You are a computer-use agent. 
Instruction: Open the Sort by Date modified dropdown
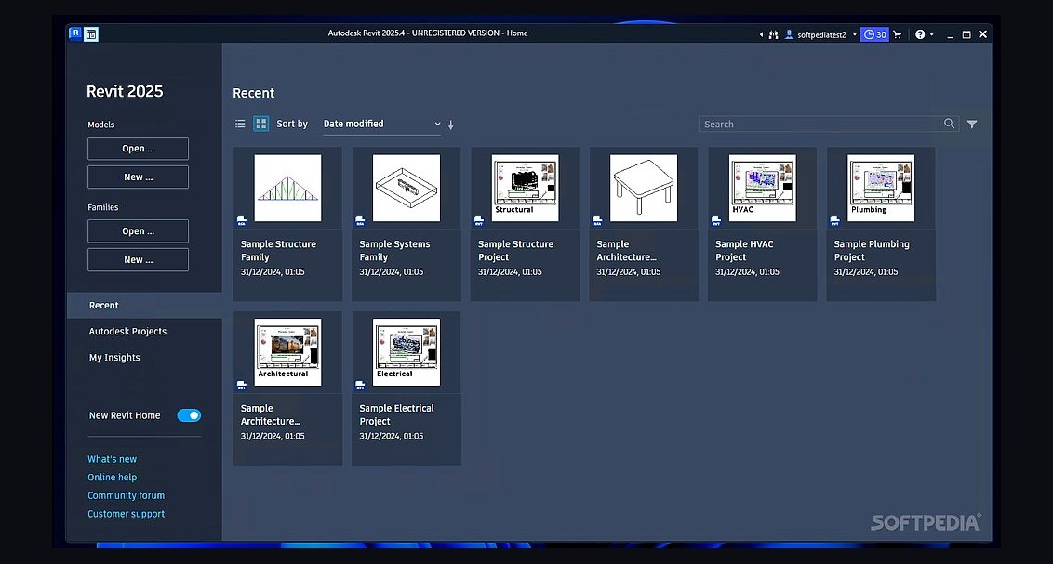pos(381,125)
